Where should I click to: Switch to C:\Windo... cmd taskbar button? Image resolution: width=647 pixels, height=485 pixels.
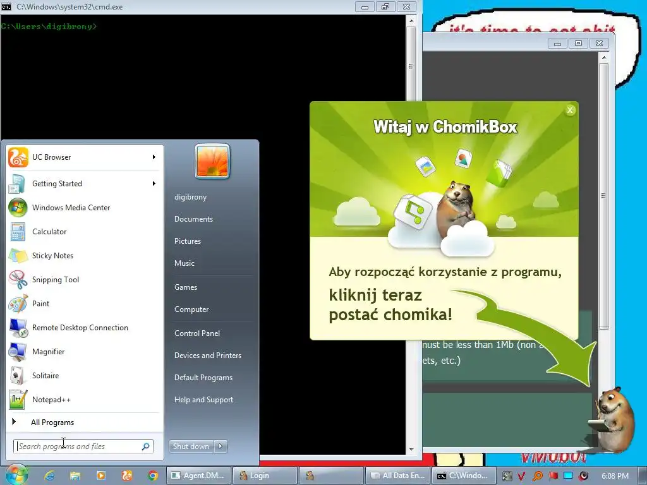pyautogui.click(x=463, y=476)
